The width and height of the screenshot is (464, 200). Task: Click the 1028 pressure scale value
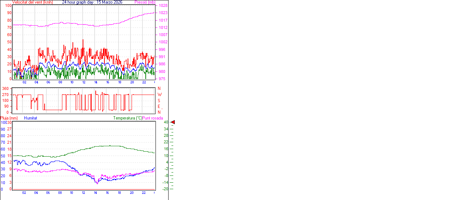[163, 6]
